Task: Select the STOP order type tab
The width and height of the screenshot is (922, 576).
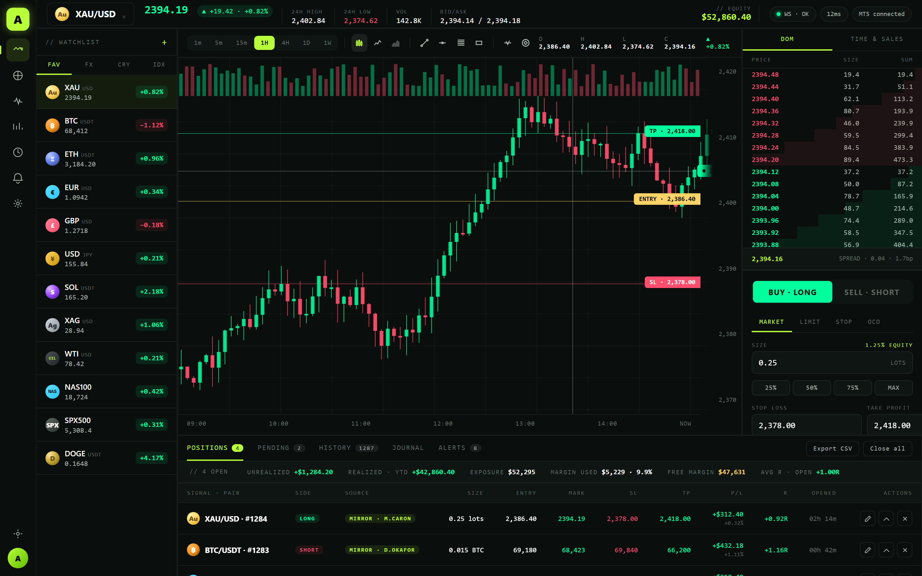Action: 844,322
